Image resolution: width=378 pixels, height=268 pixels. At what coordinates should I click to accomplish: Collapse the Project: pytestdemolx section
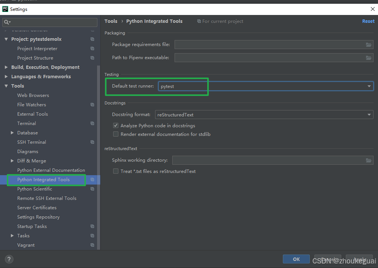coord(6,39)
